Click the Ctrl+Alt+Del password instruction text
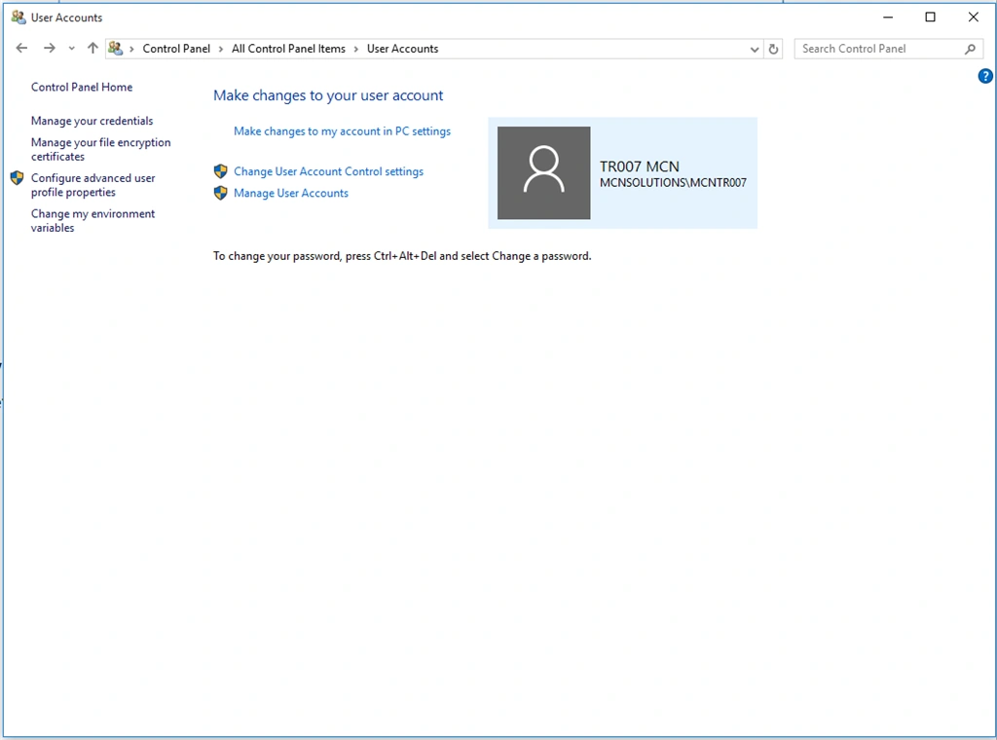Image resolution: width=997 pixels, height=740 pixels. coord(402,256)
